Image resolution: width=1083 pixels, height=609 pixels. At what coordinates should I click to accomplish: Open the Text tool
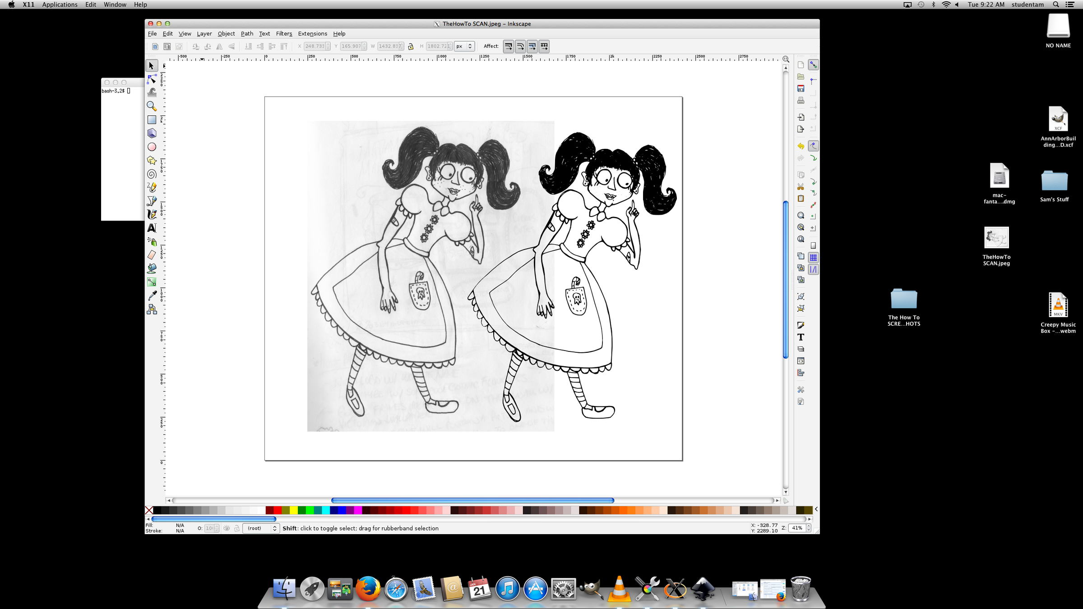pyautogui.click(x=152, y=228)
